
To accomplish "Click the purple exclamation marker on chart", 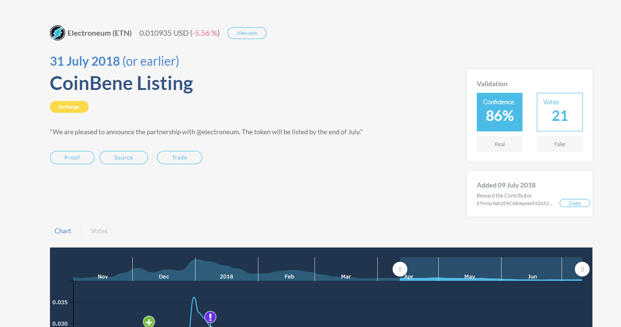I will (x=210, y=317).
